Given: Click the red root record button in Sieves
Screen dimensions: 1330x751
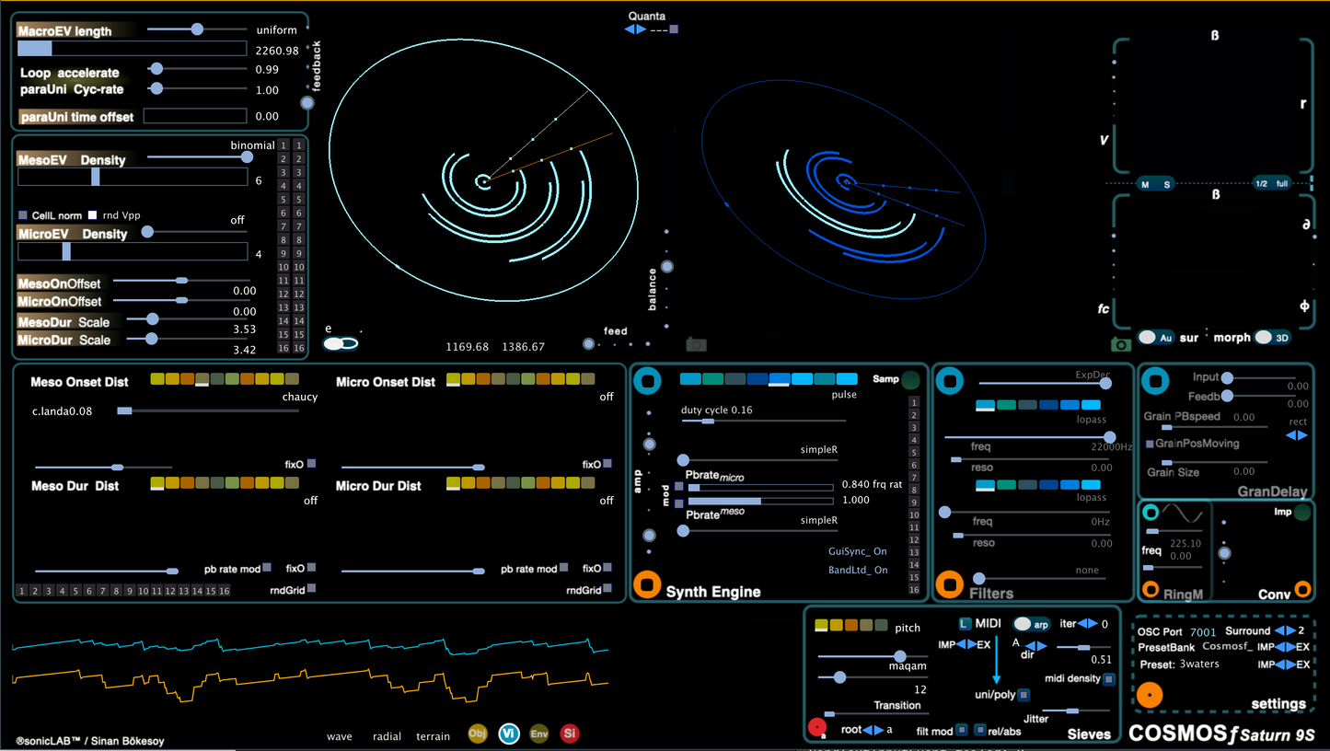Looking at the screenshot, I should [x=816, y=728].
